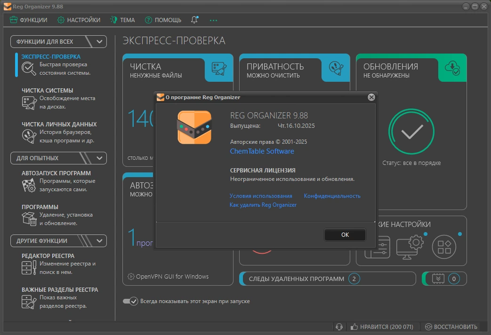Collapse the ДЛЯ ОПЫТНЫХ section
Viewport: 491px width, 335px height.
99,158
